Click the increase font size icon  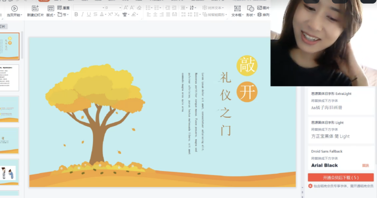click(126, 8)
